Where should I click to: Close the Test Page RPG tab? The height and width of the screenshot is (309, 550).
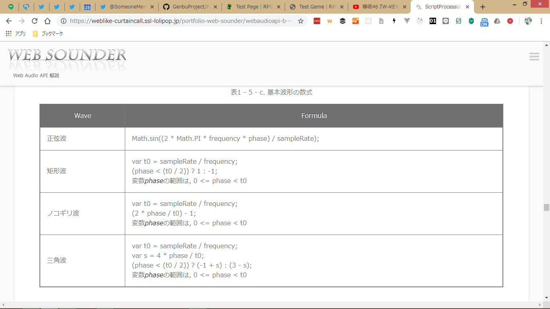278,7
